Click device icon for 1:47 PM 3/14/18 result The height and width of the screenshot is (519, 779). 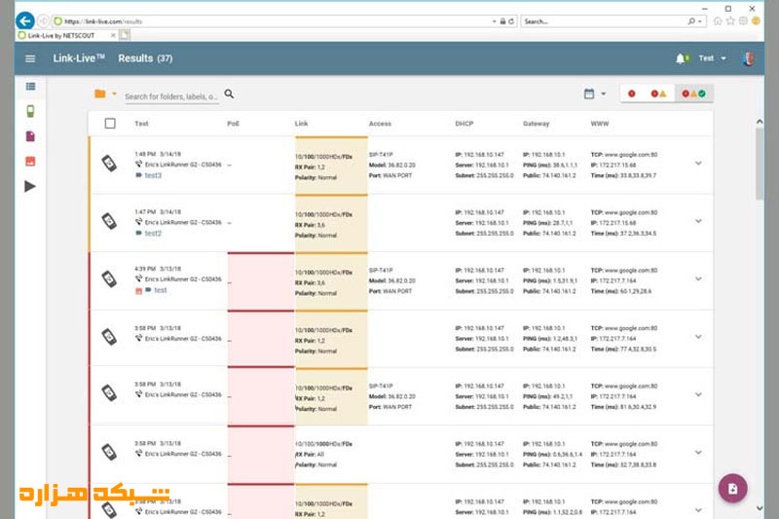click(109, 221)
